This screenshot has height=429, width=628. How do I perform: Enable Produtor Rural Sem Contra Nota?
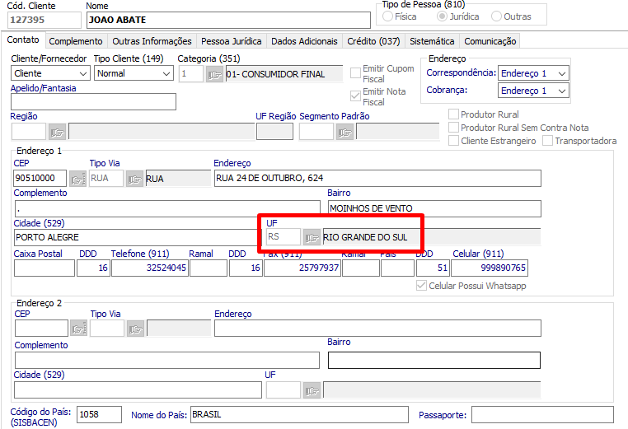(x=453, y=128)
